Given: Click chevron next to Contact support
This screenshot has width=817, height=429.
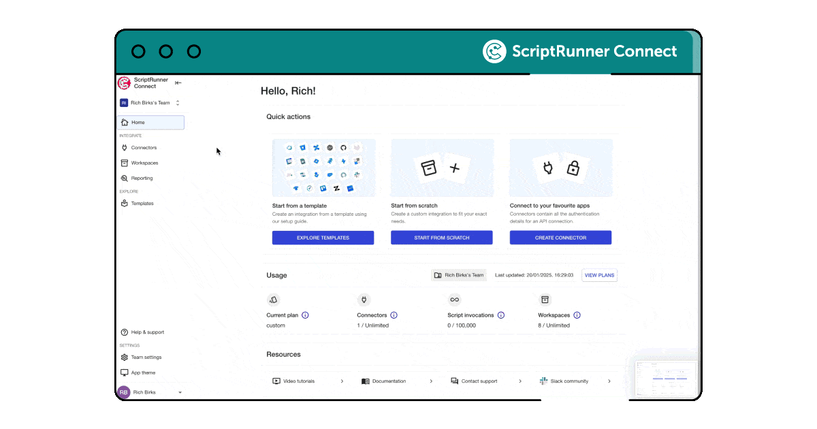Looking at the screenshot, I should [x=520, y=381].
